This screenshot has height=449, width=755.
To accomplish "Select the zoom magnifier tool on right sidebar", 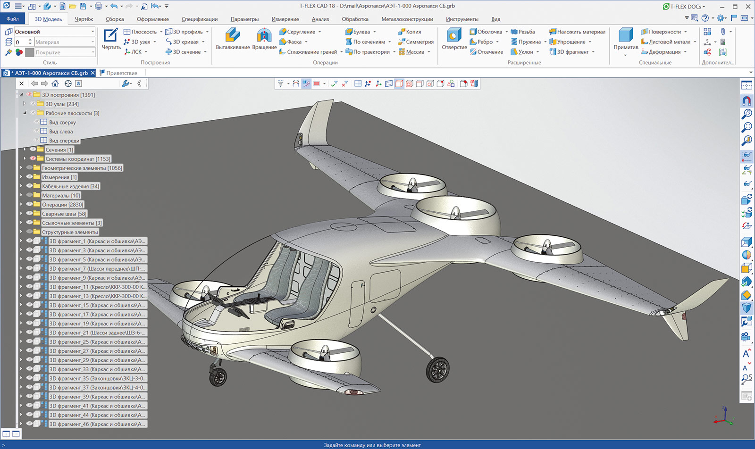I will pos(747,114).
